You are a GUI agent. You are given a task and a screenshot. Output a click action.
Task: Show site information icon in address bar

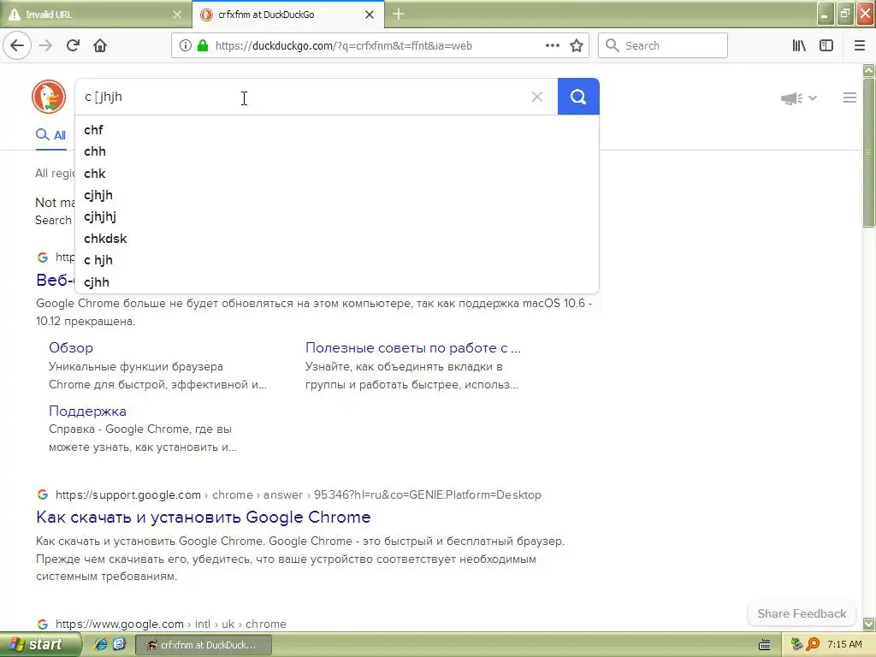click(185, 46)
